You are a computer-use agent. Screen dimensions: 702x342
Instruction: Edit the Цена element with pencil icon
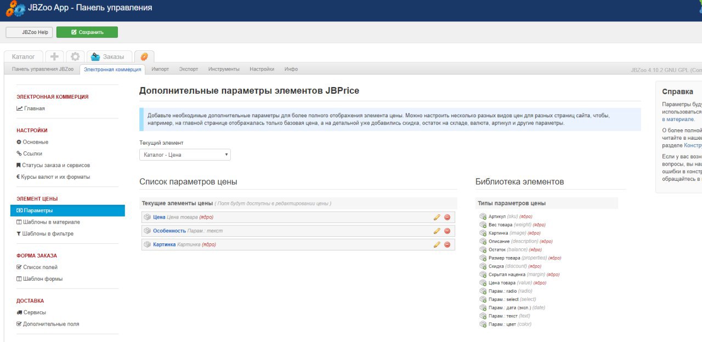(437, 217)
